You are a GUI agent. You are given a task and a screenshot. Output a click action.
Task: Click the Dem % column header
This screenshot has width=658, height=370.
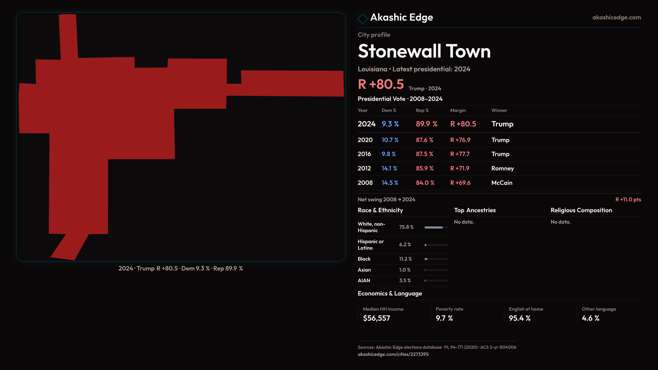(389, 110)
